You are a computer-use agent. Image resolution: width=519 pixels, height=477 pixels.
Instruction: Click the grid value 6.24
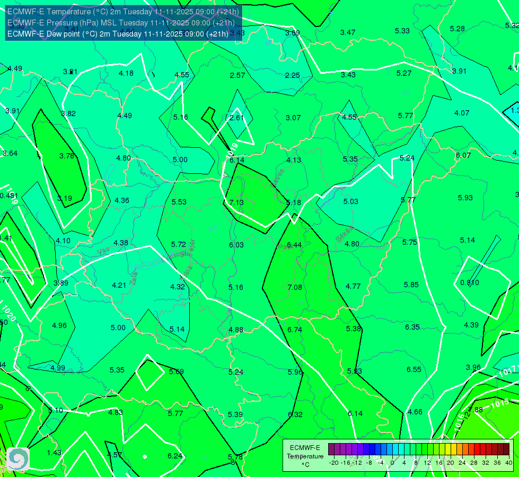[x=175, y=456]
